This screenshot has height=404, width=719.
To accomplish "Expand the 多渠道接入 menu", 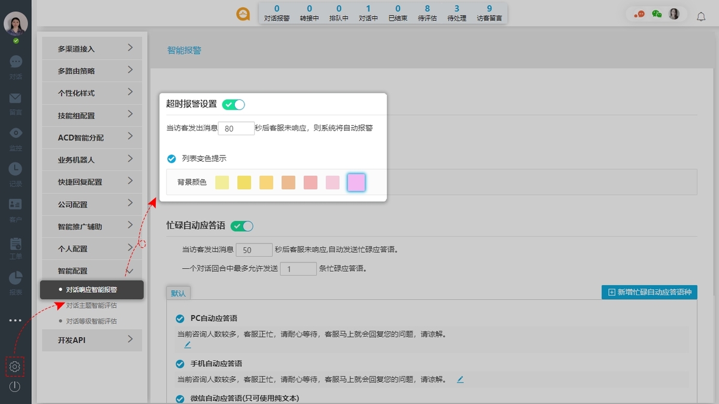I will (x=91, y=48).
